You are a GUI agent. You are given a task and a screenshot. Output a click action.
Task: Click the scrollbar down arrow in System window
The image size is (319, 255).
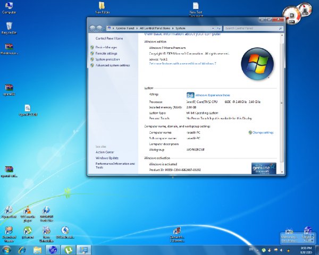tap(282, 172)
